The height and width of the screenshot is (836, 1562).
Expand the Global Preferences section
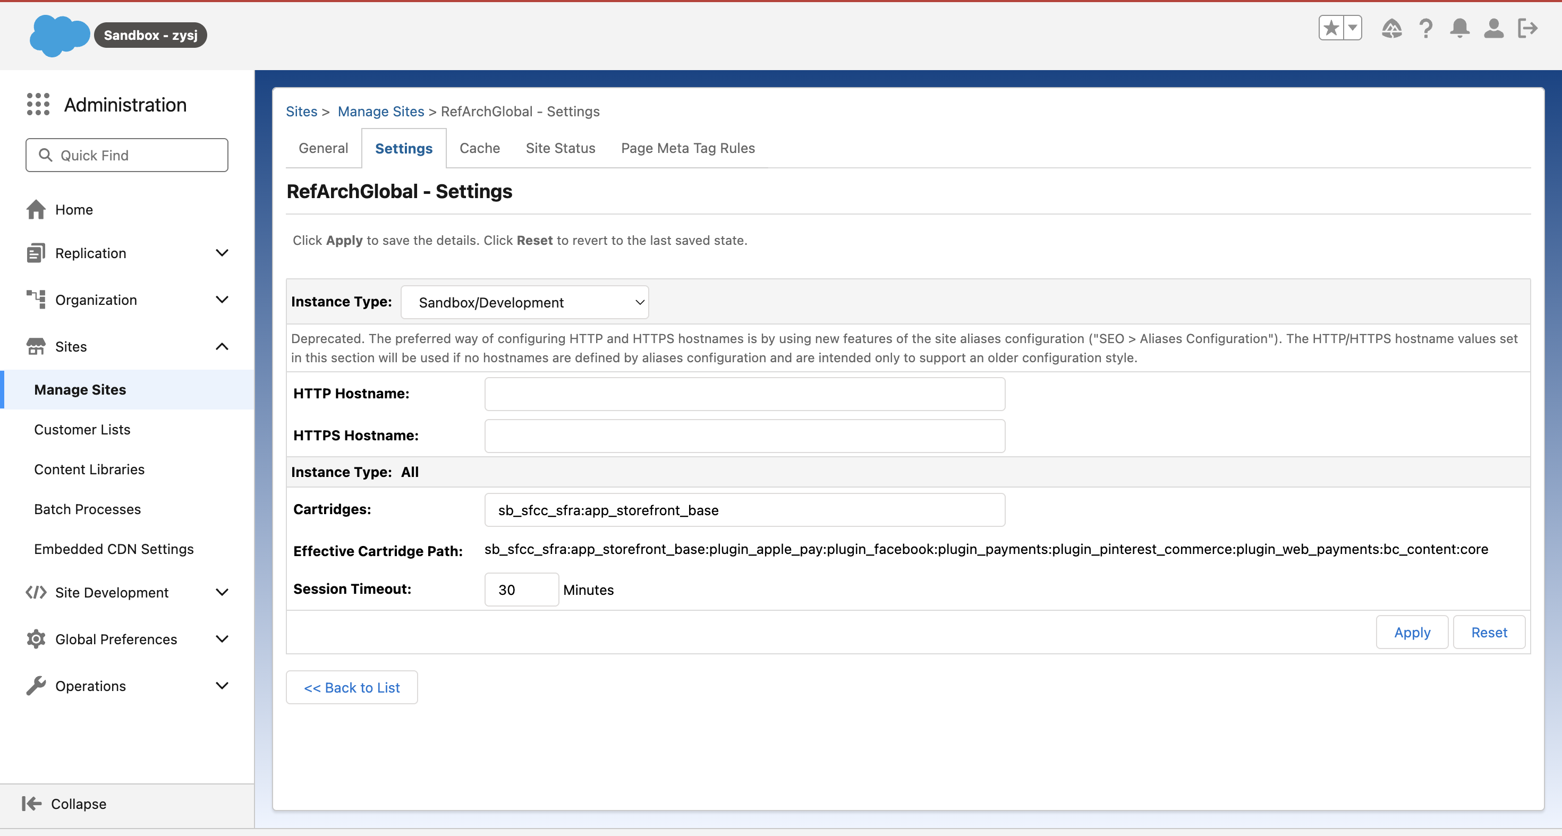[222, 639]
